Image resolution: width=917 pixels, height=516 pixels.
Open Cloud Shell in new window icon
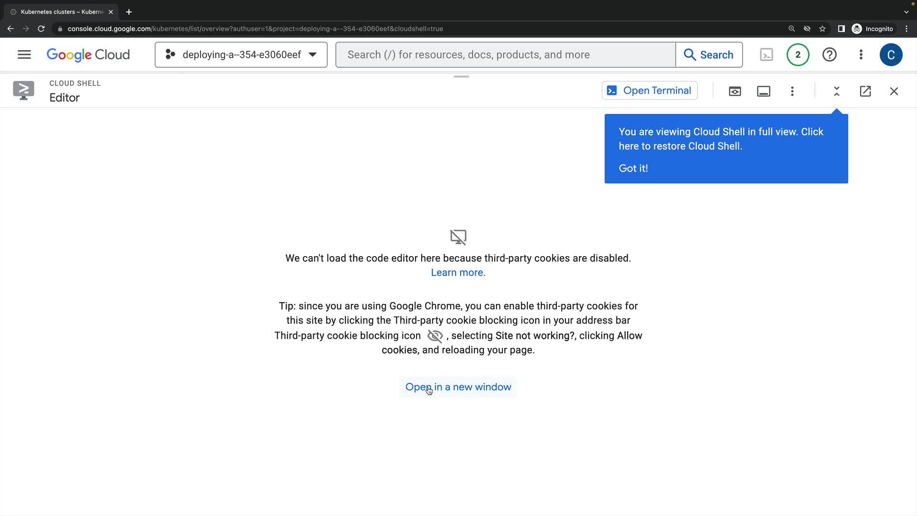coord(865,91)
